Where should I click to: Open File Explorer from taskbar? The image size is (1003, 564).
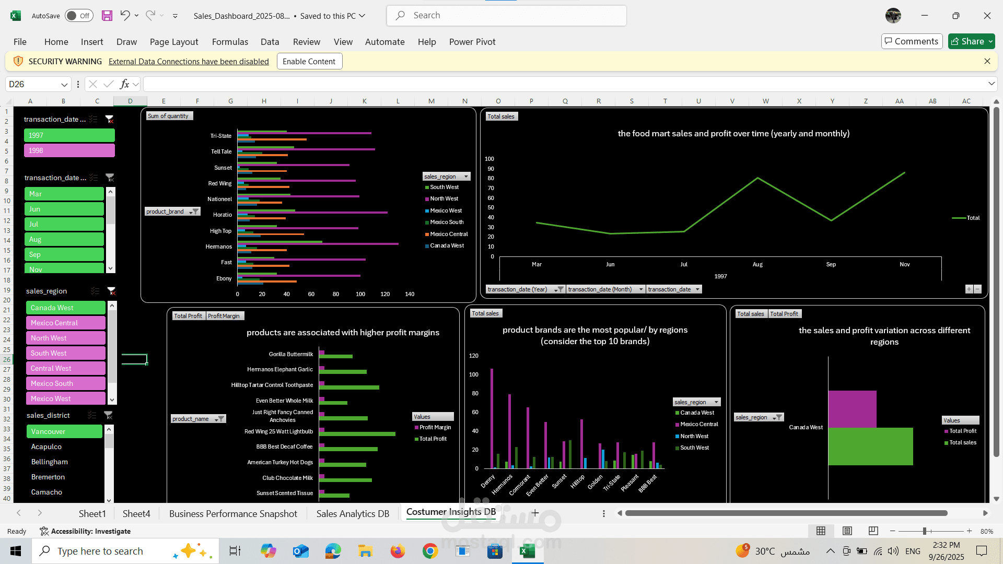tap(365, 551)
